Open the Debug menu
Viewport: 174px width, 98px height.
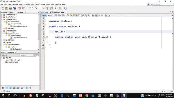click(37, 4)
